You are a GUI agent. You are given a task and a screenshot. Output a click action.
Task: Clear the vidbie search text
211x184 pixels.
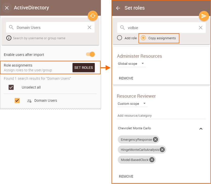(200, 28)
